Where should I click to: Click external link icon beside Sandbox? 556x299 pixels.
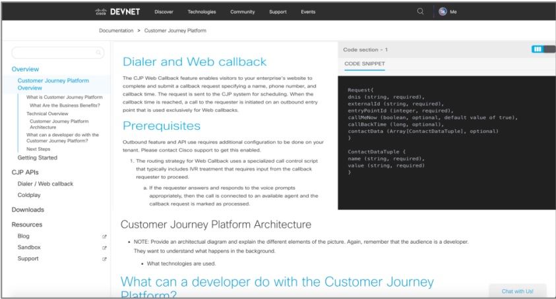tap(104, 248)
